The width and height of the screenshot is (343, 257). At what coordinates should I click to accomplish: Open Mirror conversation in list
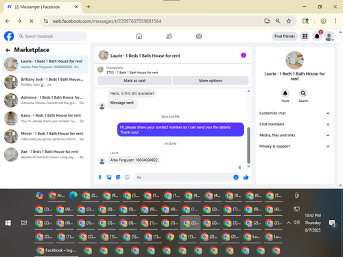[45, 136]
